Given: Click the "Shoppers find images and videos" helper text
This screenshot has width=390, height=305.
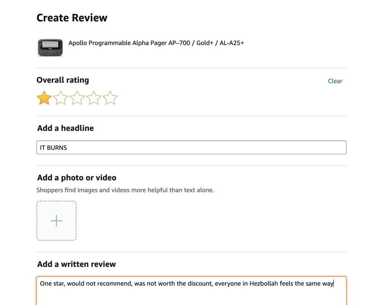Looking at the screenshot, I should 125,190.
